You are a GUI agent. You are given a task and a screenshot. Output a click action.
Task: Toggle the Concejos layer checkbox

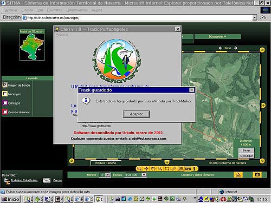pos(5,103)
